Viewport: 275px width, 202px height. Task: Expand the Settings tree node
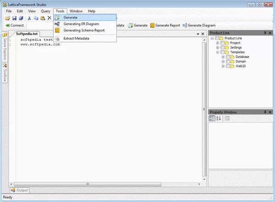tap(217, 47)
